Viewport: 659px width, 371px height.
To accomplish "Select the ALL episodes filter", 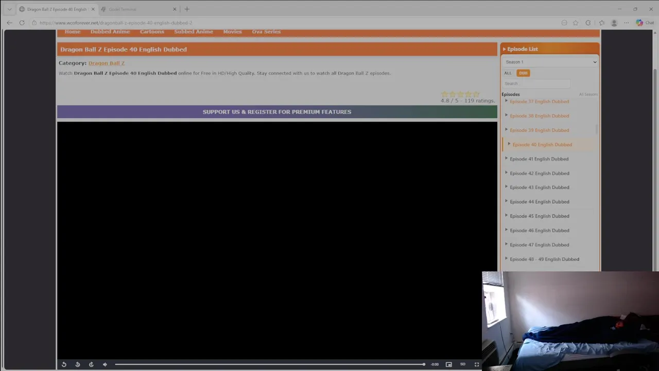I will point(508,73).
